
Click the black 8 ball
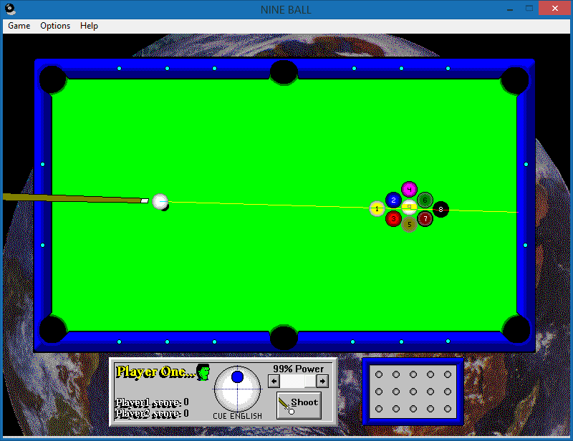tap(440, 209)
